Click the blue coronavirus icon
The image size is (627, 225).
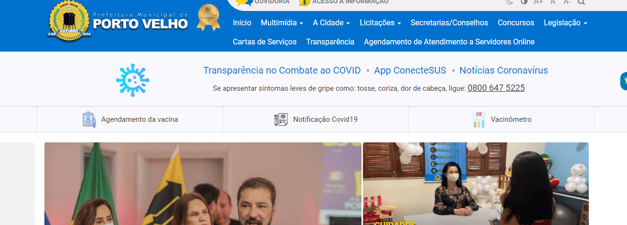tap(133, 80)
